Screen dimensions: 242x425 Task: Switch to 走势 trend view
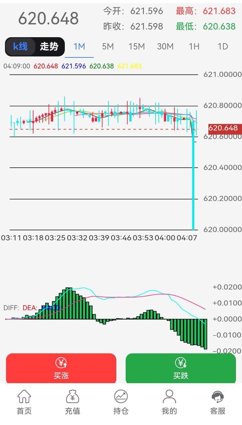coord(49,46)
